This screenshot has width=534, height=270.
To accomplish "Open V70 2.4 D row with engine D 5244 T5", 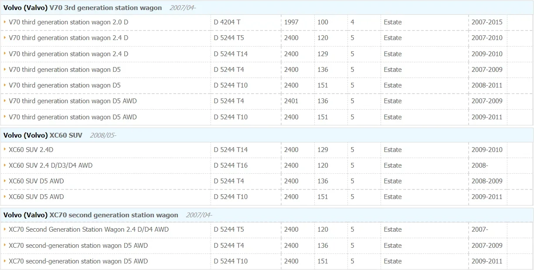I will coord(68,38).
